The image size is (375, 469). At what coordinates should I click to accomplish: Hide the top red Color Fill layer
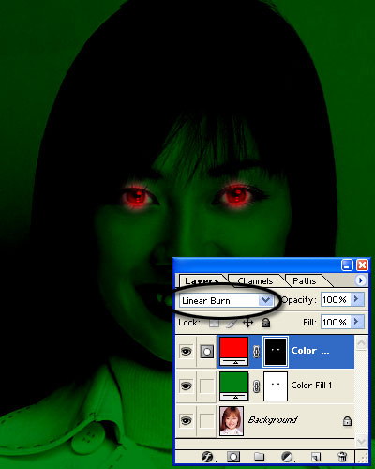click(186, 352)
